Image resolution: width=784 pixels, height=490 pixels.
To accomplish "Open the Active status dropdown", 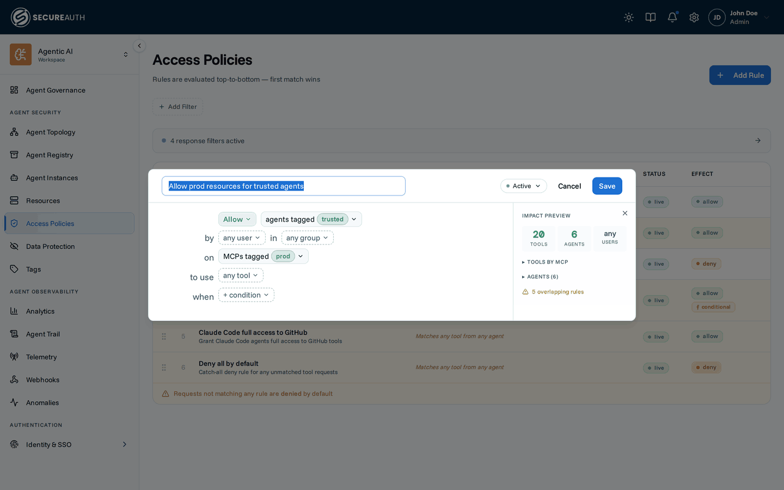I will pos(523,186).
